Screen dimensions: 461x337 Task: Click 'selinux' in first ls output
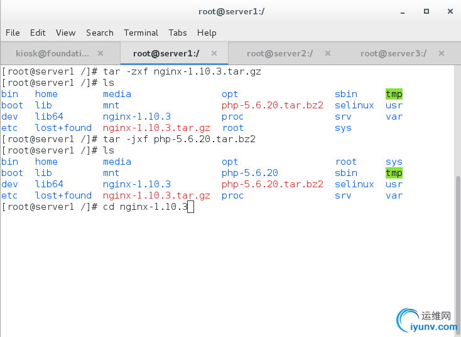pos(354,105)
